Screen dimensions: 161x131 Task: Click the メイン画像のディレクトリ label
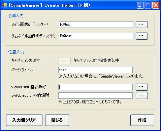[x=30, y=25]
